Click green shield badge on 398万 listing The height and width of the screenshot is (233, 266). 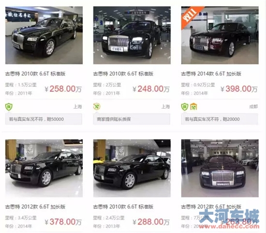point(185,107)
